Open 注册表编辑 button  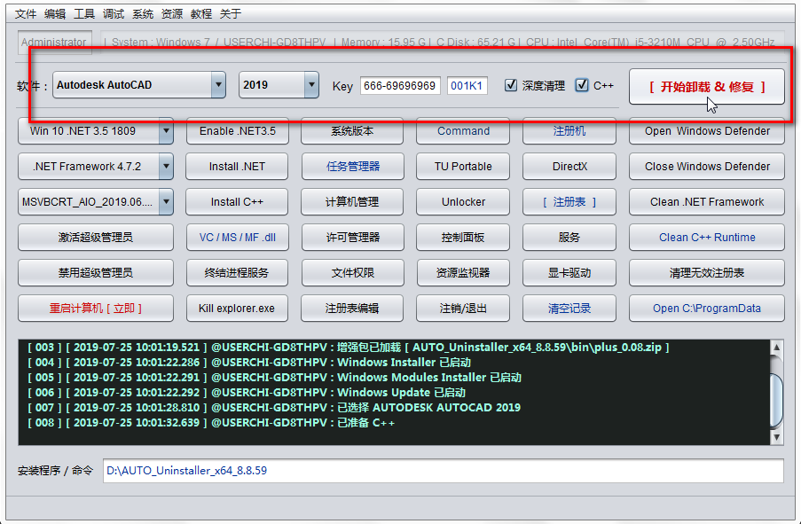click(x=352, y=309)
